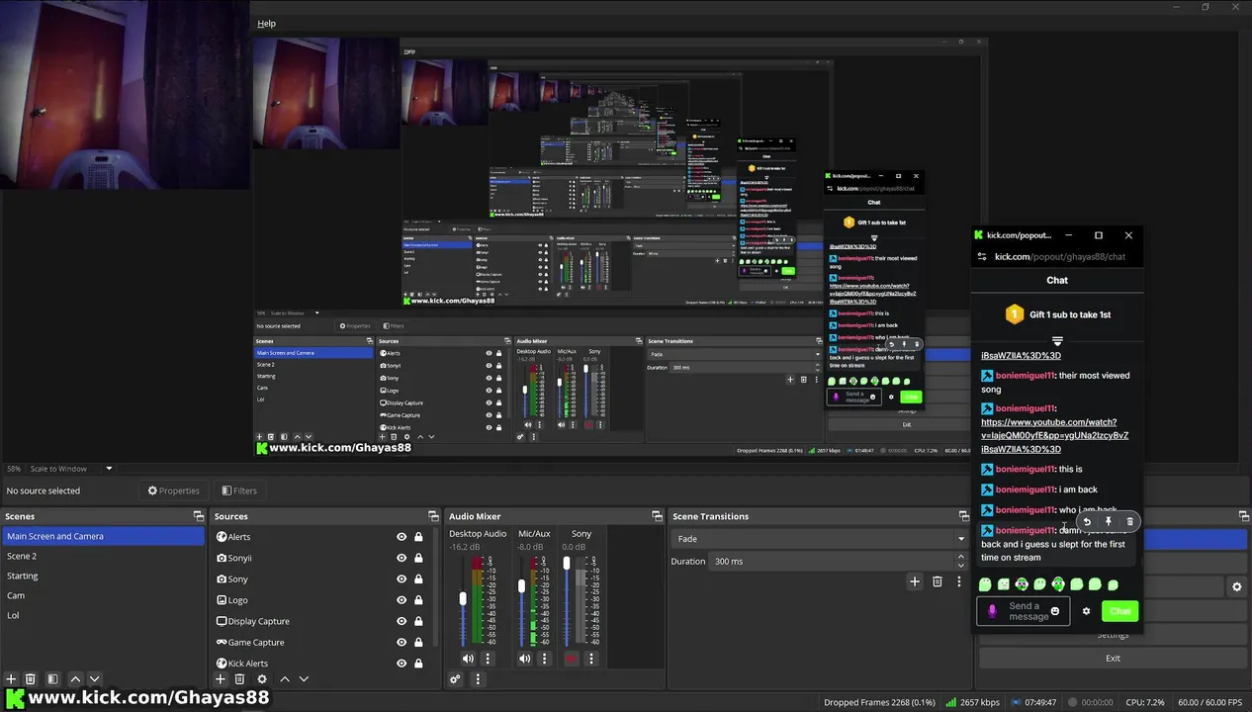
Task: Hide the Sonyii source
Action: 402,558
